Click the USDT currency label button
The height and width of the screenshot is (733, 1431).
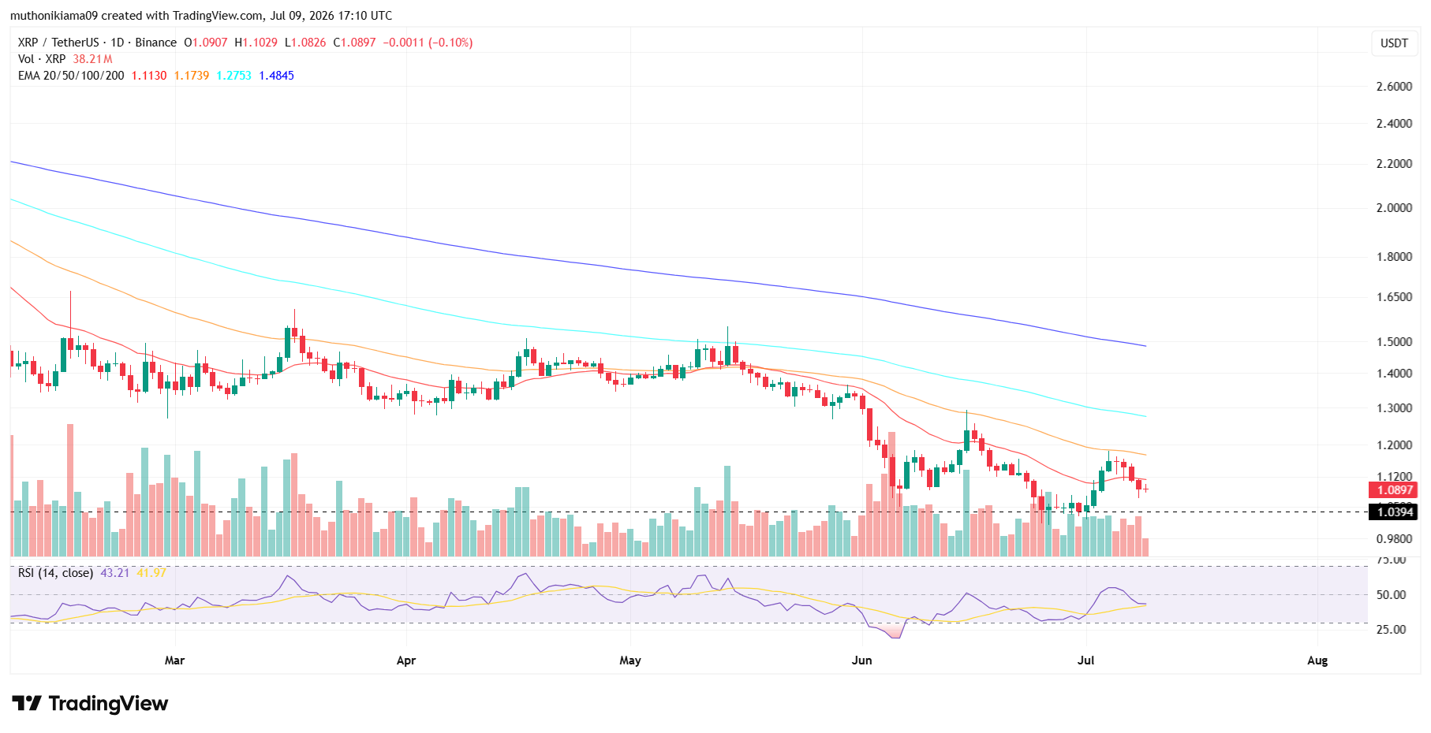point(1394,43)
